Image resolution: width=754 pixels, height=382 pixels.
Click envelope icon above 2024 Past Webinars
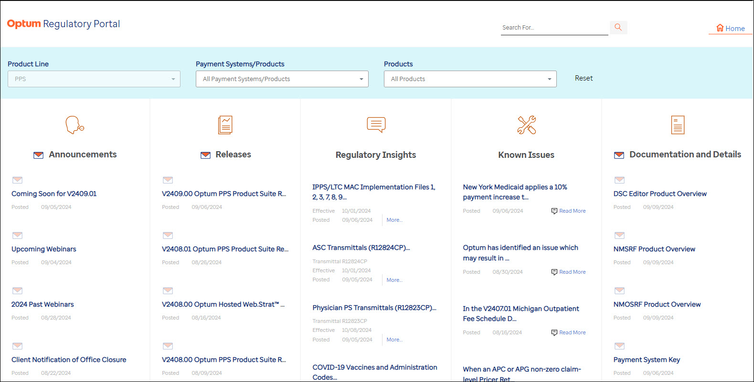pos(18,290)
